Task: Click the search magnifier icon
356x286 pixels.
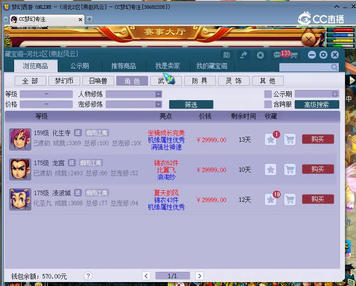Action: [x=334, y=67]
